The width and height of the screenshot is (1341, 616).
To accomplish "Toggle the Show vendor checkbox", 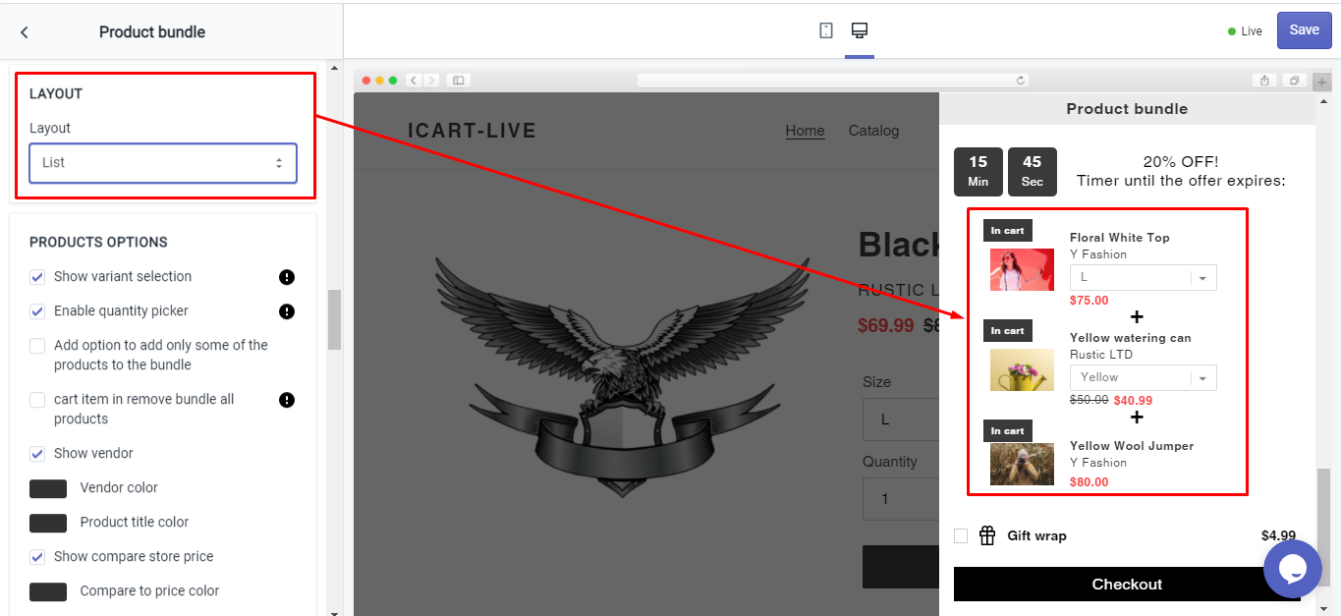I will [37, 454].
